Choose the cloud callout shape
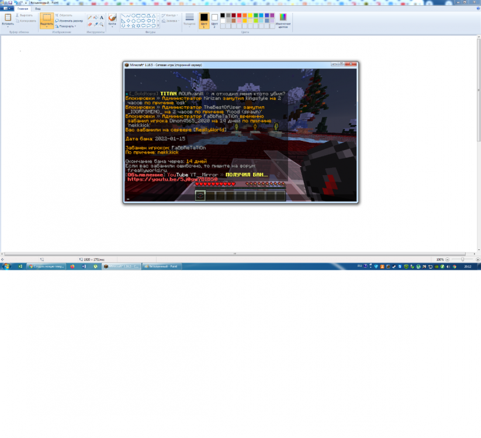Image resolution: width=481 pixels, height=438 pixels. coord(154,26)
